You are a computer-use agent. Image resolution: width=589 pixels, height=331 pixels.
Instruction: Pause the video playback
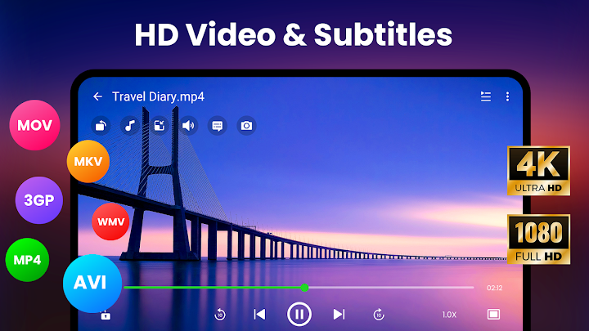[x=299, y=314]
